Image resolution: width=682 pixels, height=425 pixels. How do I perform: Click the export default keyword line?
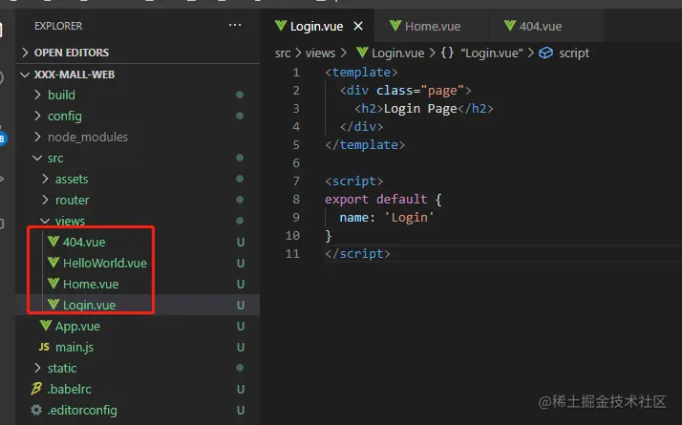pyautogui.click(x=383, y=200)
